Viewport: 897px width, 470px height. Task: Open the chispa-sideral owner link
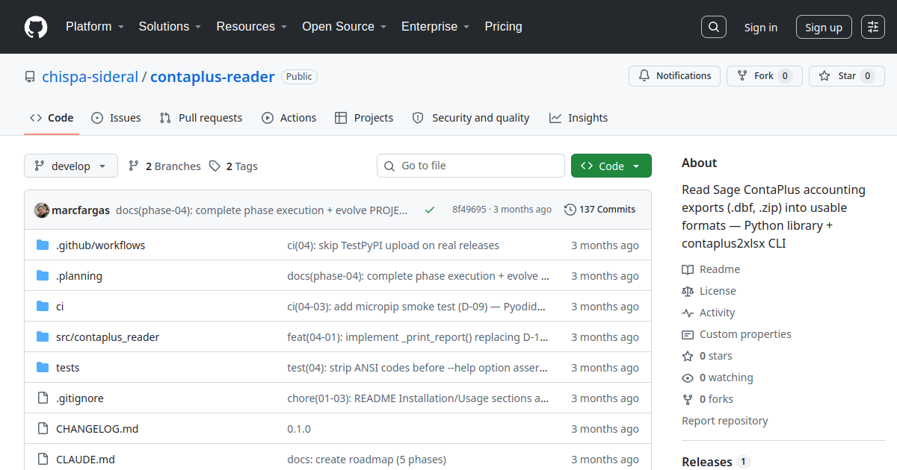[90, 76]
